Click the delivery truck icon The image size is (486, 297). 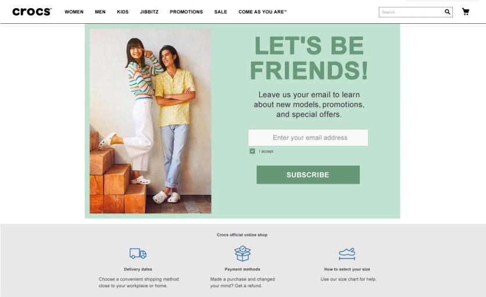pos(138,253)
